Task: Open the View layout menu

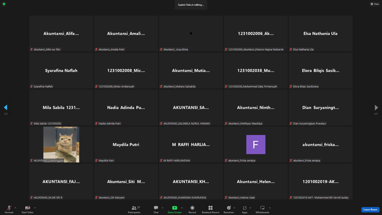Action: [x=375, y=4]
